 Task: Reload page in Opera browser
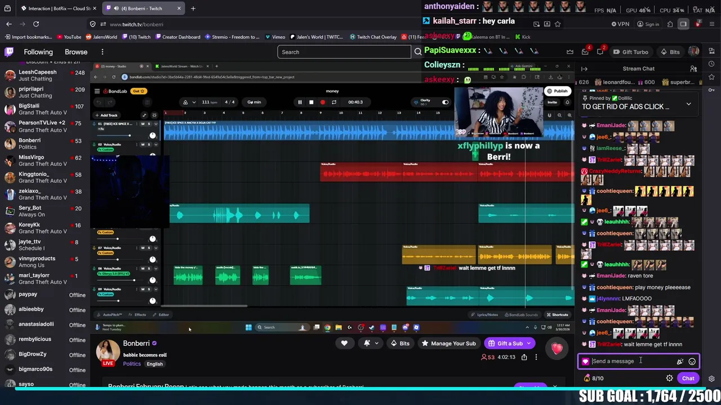click(x=36, y=24)
